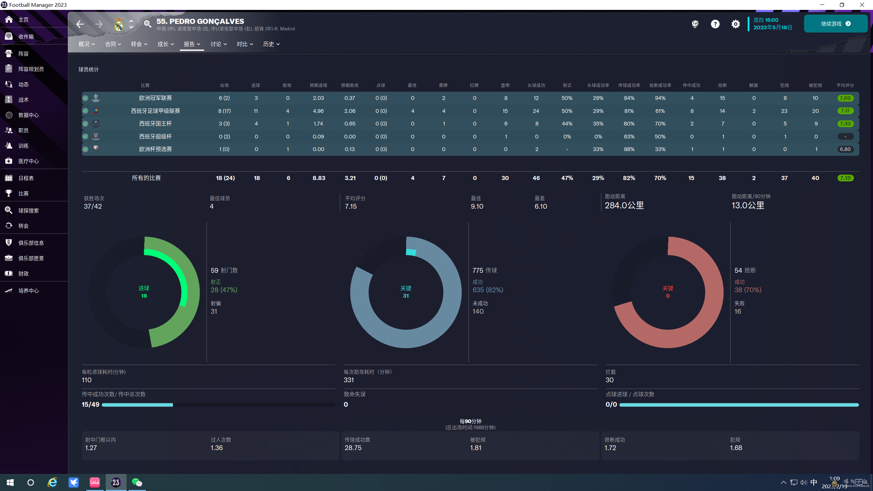Click the green 进球 18 donut chart
The image size is (873, 491).
point(144,292)
